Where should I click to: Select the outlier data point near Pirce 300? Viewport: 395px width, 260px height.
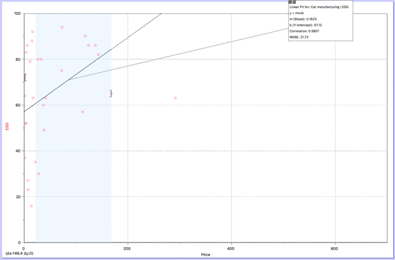tap(175, 98)
